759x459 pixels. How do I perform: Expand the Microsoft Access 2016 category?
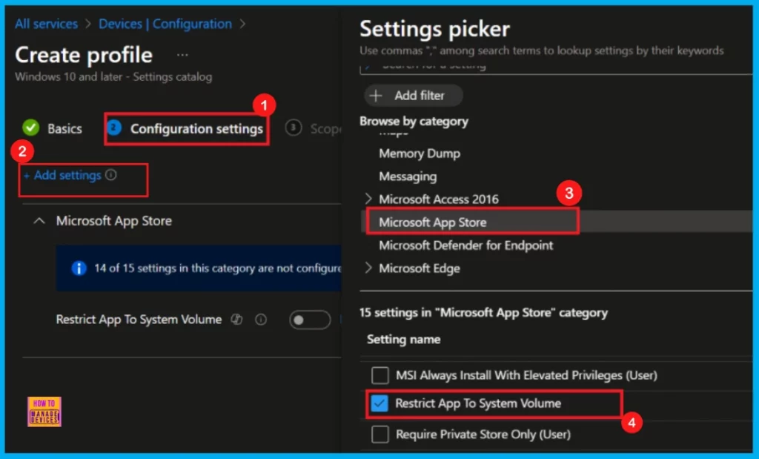[x=368, y=199]
